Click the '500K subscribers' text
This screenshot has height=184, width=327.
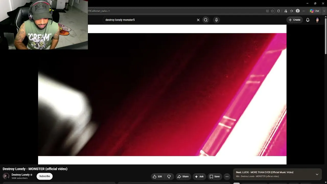click(19, 178)
